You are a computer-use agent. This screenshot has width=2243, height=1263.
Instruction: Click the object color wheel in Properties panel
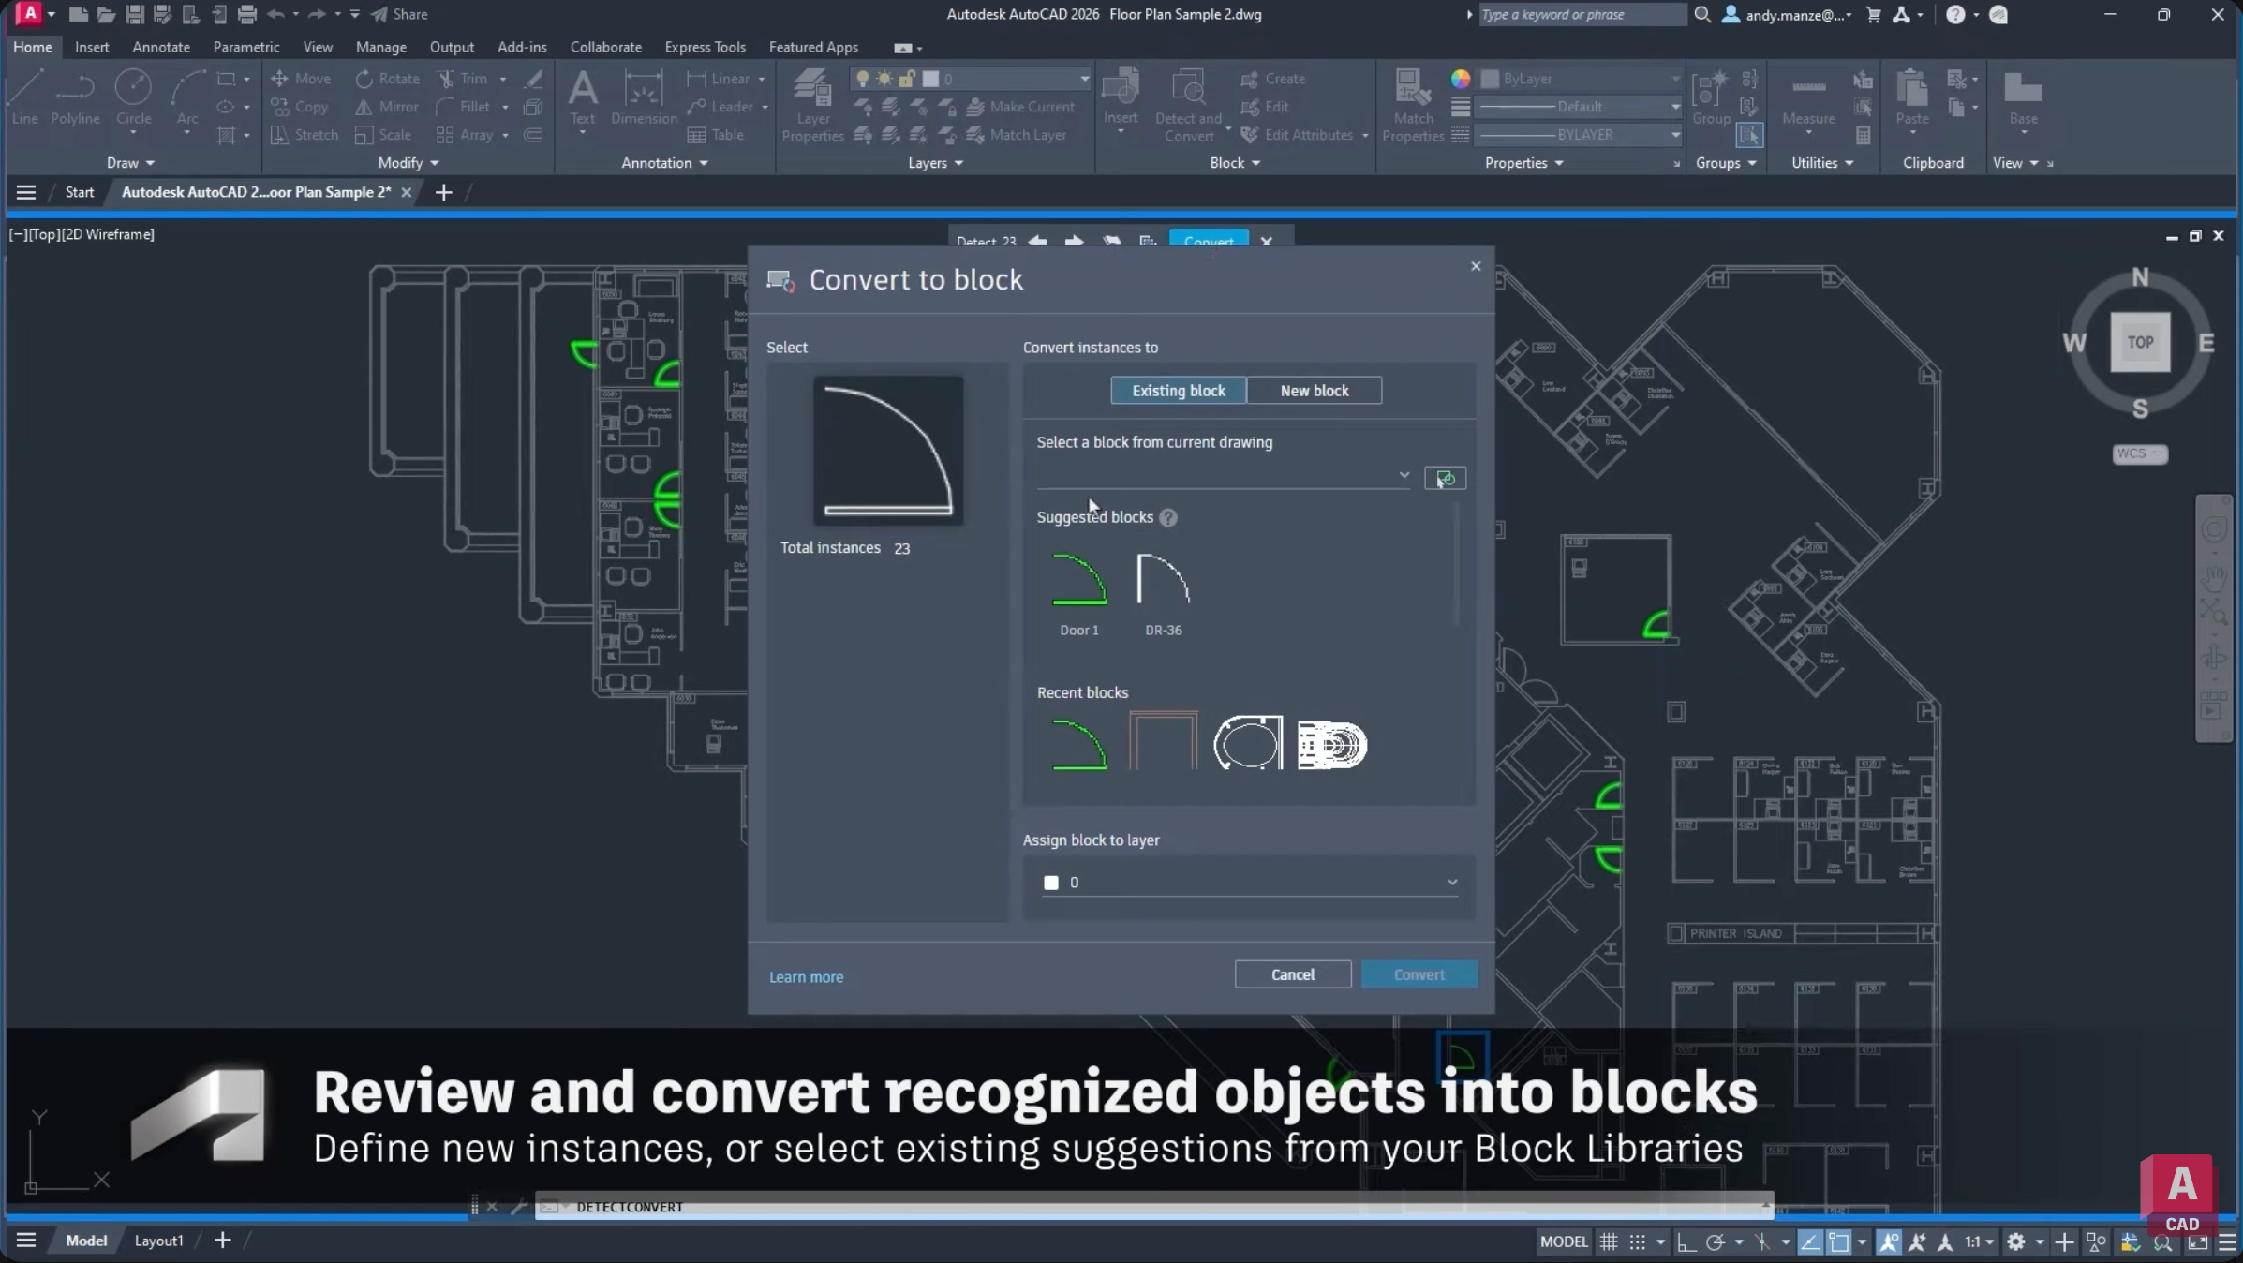coord(1460,79)
